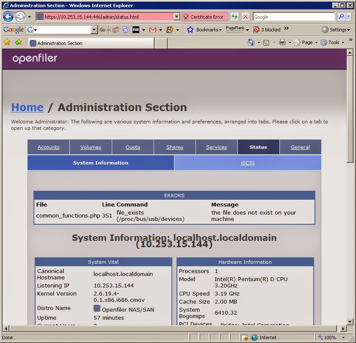Open the Volumes tab
The height and width of the screenshot is (343, 356).
[x=91, y=147]
